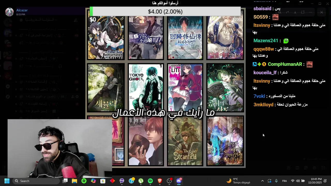The image size is (331, 186).
Task: Open OBS Studio from the taskbar
Action: 169,181
